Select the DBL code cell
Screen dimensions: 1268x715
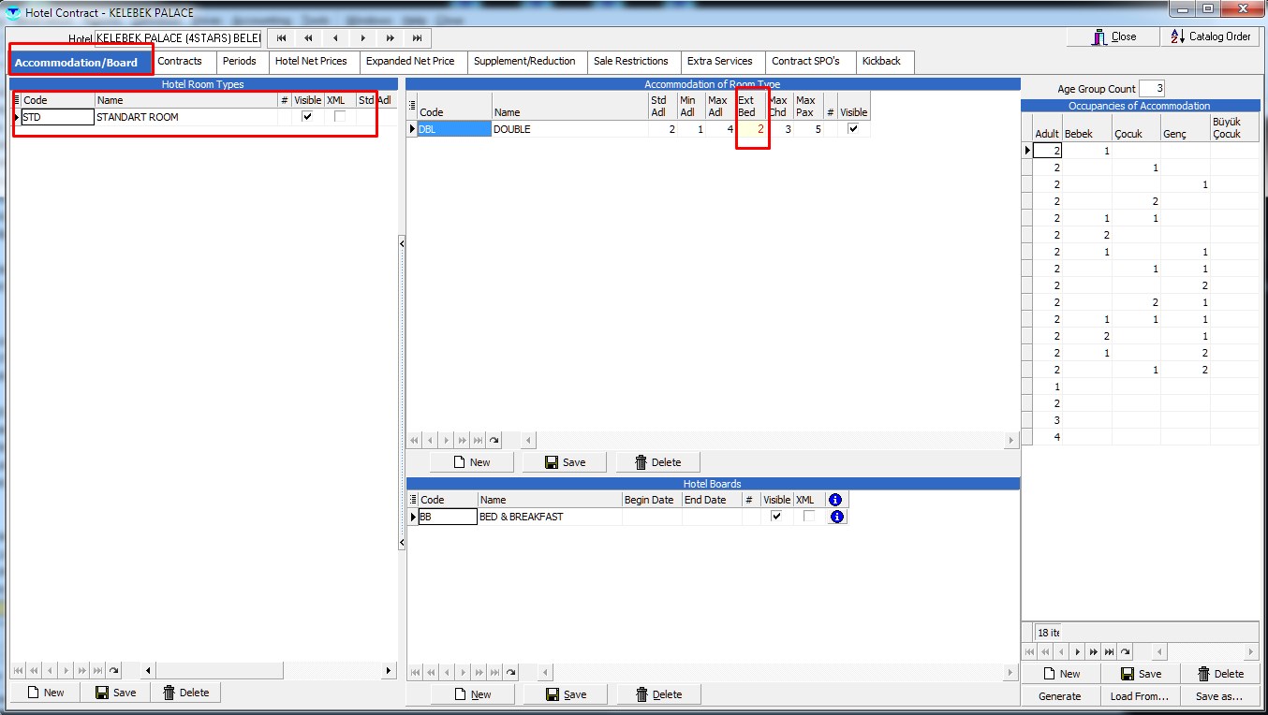(454, 129)
